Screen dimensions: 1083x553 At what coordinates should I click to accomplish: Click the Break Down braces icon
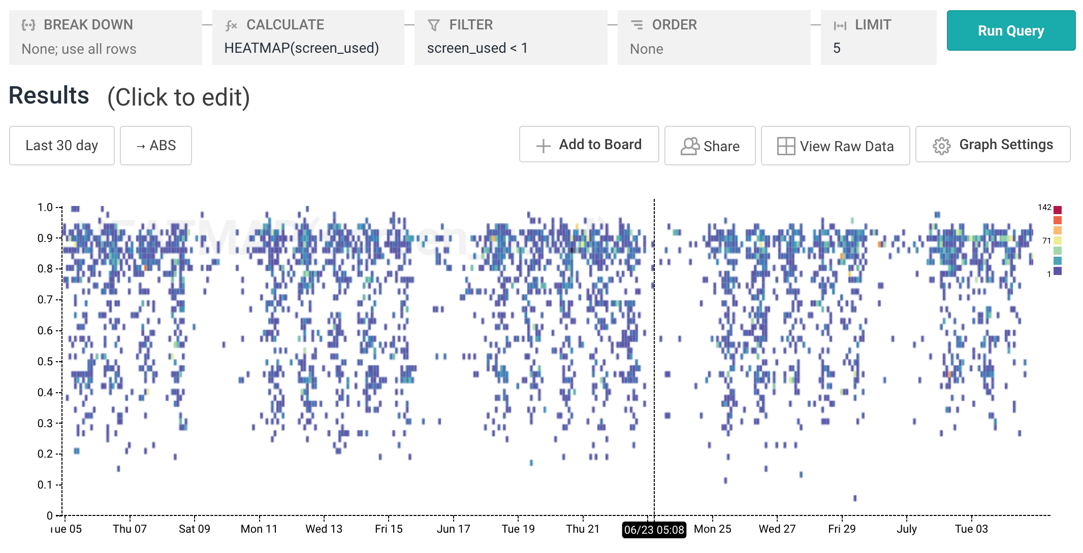28,25
